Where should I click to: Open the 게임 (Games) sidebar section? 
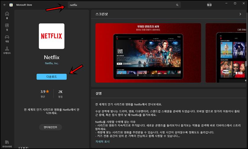point(7,39)
